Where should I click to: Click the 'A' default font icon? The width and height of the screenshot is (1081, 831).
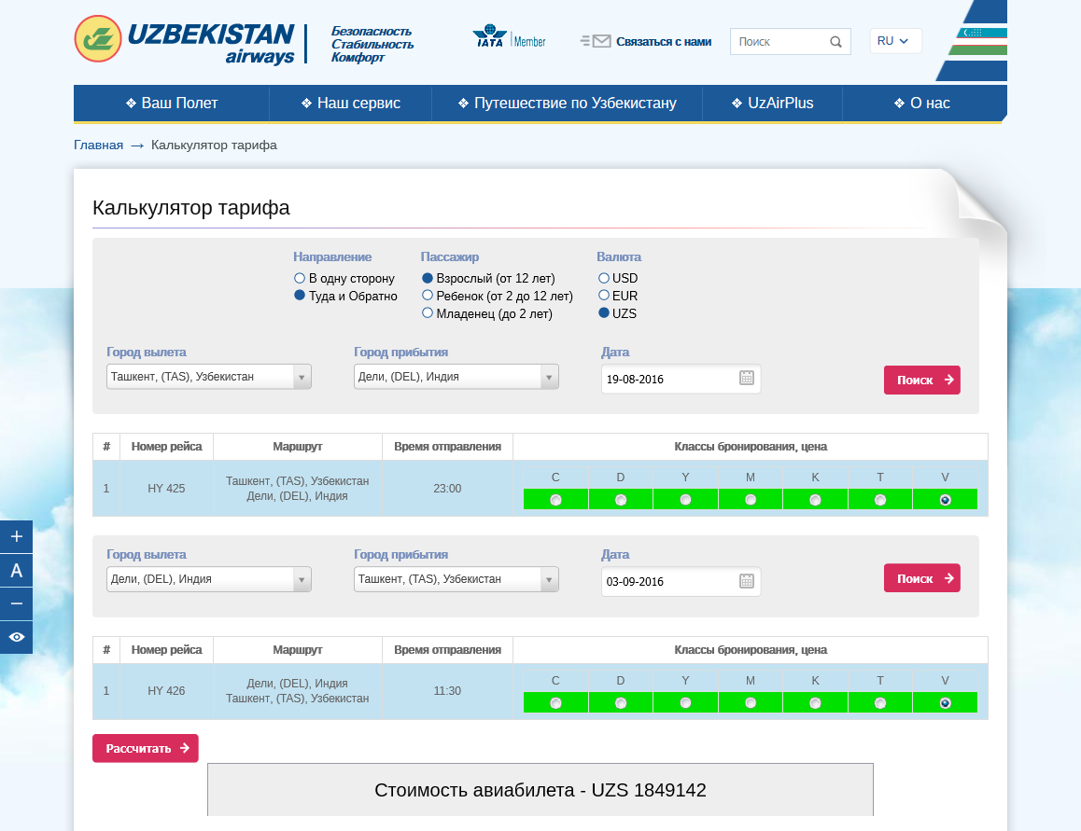[x=16, y=571]
